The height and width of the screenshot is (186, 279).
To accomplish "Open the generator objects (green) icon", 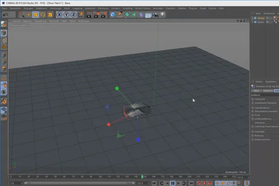I will tap(127, 15).
